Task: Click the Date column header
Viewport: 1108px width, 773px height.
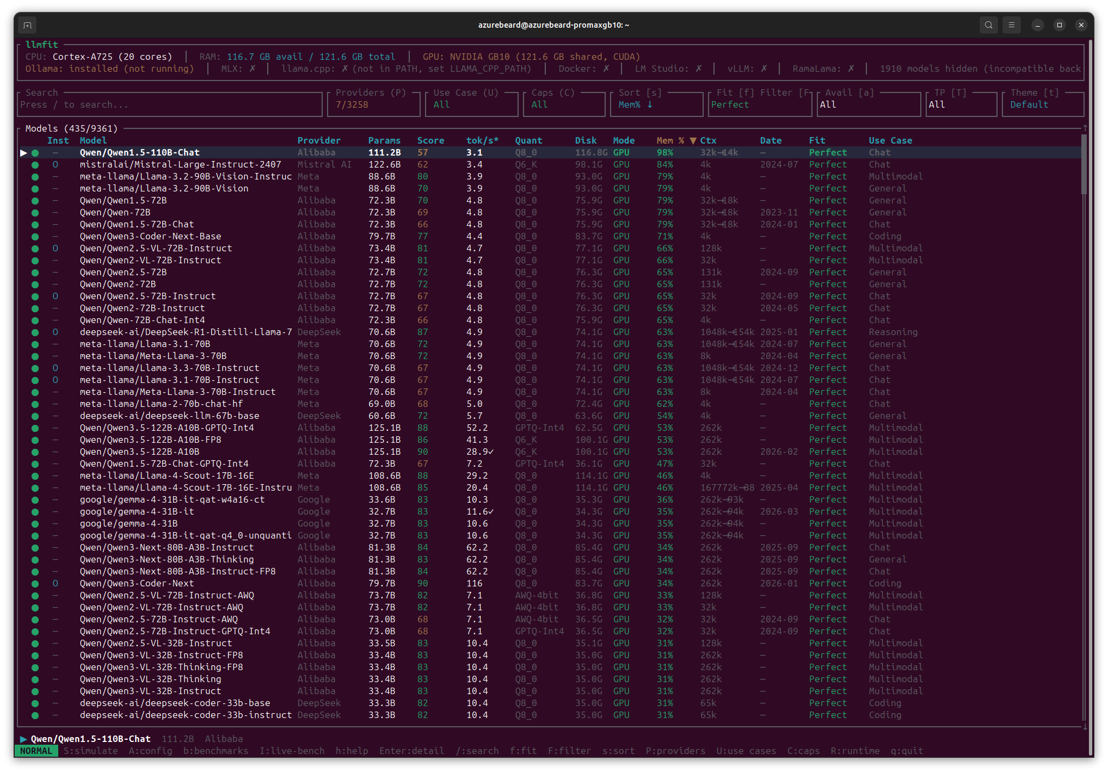Action: [x=771, y=141]
